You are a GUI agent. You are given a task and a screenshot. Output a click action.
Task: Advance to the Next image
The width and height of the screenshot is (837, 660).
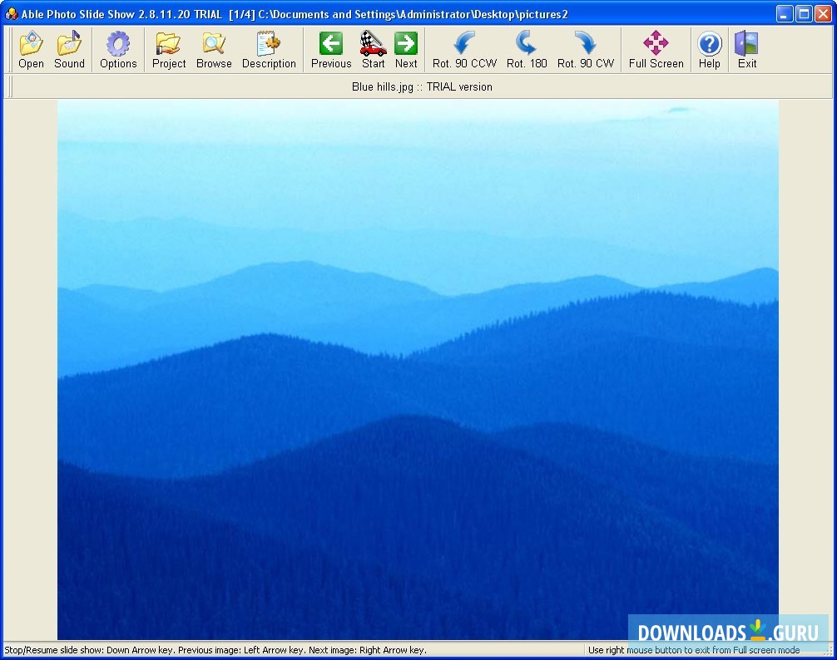click(x=406, y=48)
